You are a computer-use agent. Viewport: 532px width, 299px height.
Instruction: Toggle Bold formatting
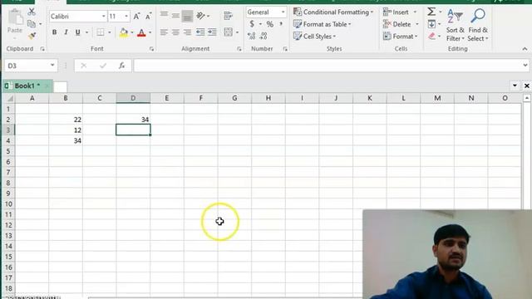point(54,32)
